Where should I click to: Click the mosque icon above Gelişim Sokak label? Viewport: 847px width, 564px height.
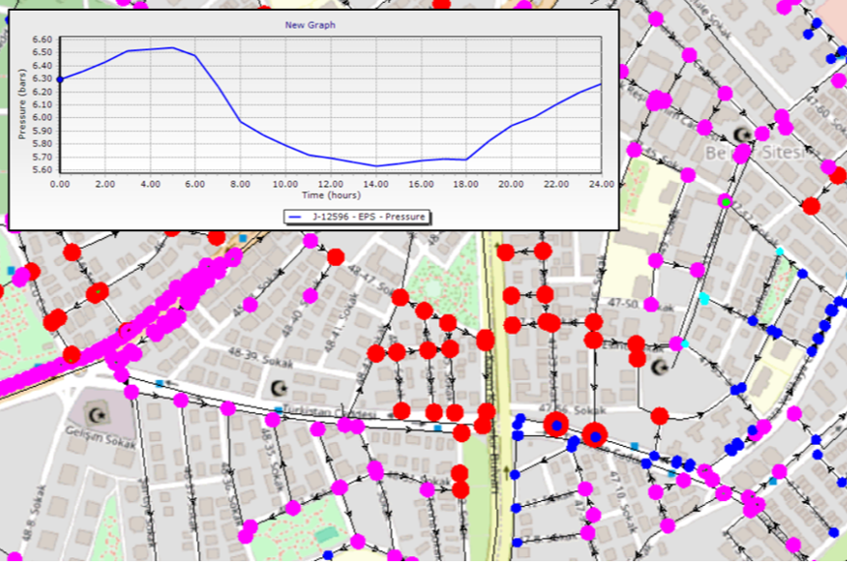pos(96,411)
